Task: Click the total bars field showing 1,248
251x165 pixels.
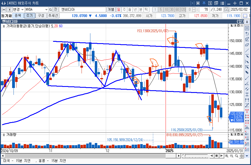Action: tap(218, 10)
